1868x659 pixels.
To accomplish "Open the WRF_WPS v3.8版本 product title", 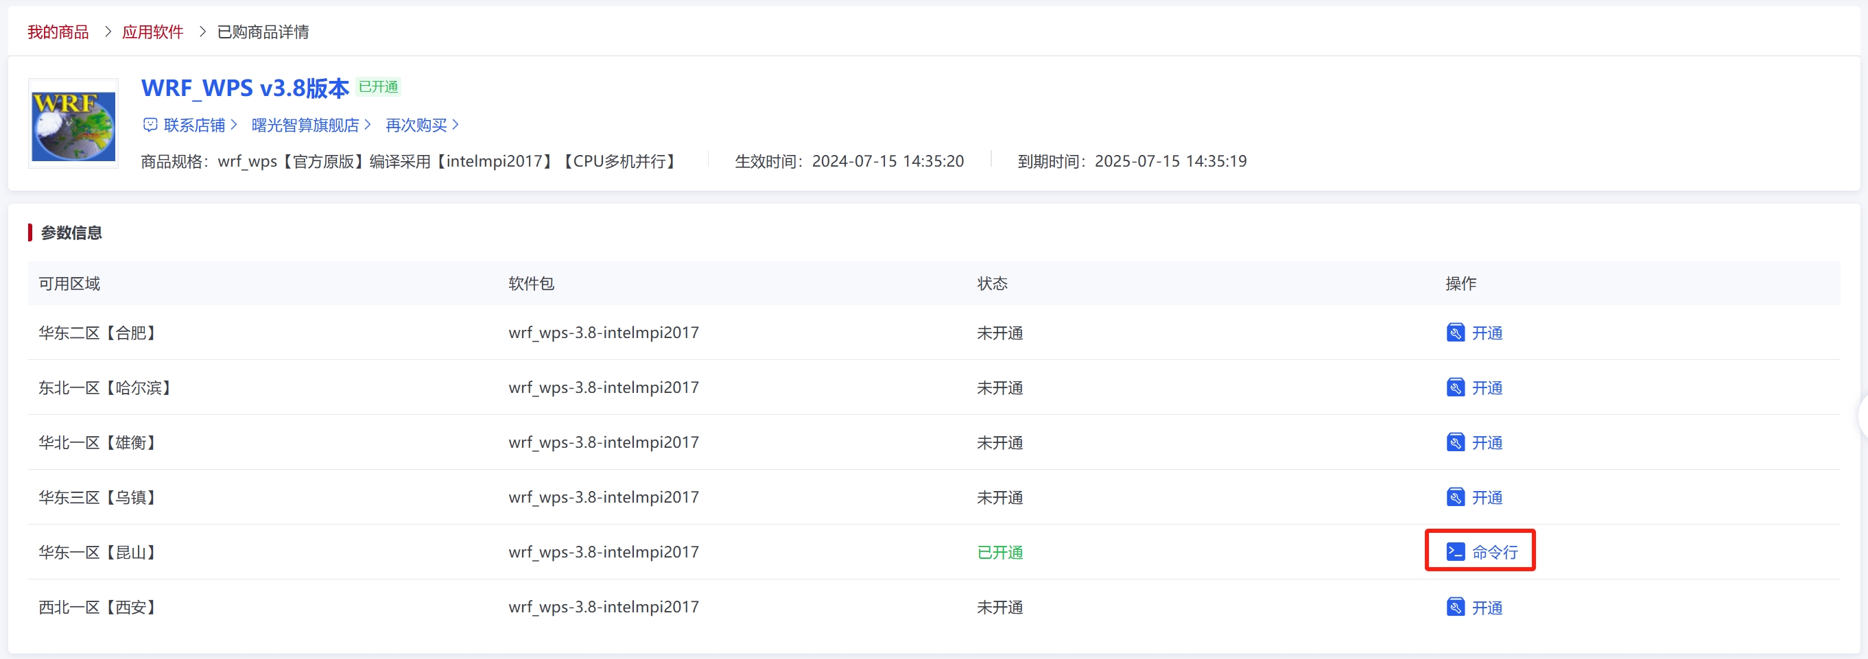I will pyautogui.click(x=245, y=88).
